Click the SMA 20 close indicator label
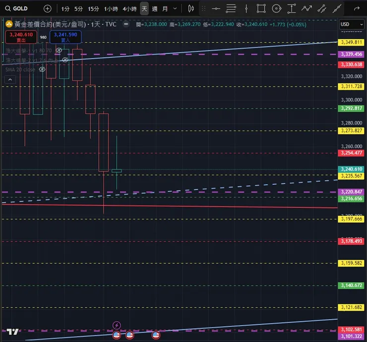This screenshot has height=342, width=367. (20, 69)
